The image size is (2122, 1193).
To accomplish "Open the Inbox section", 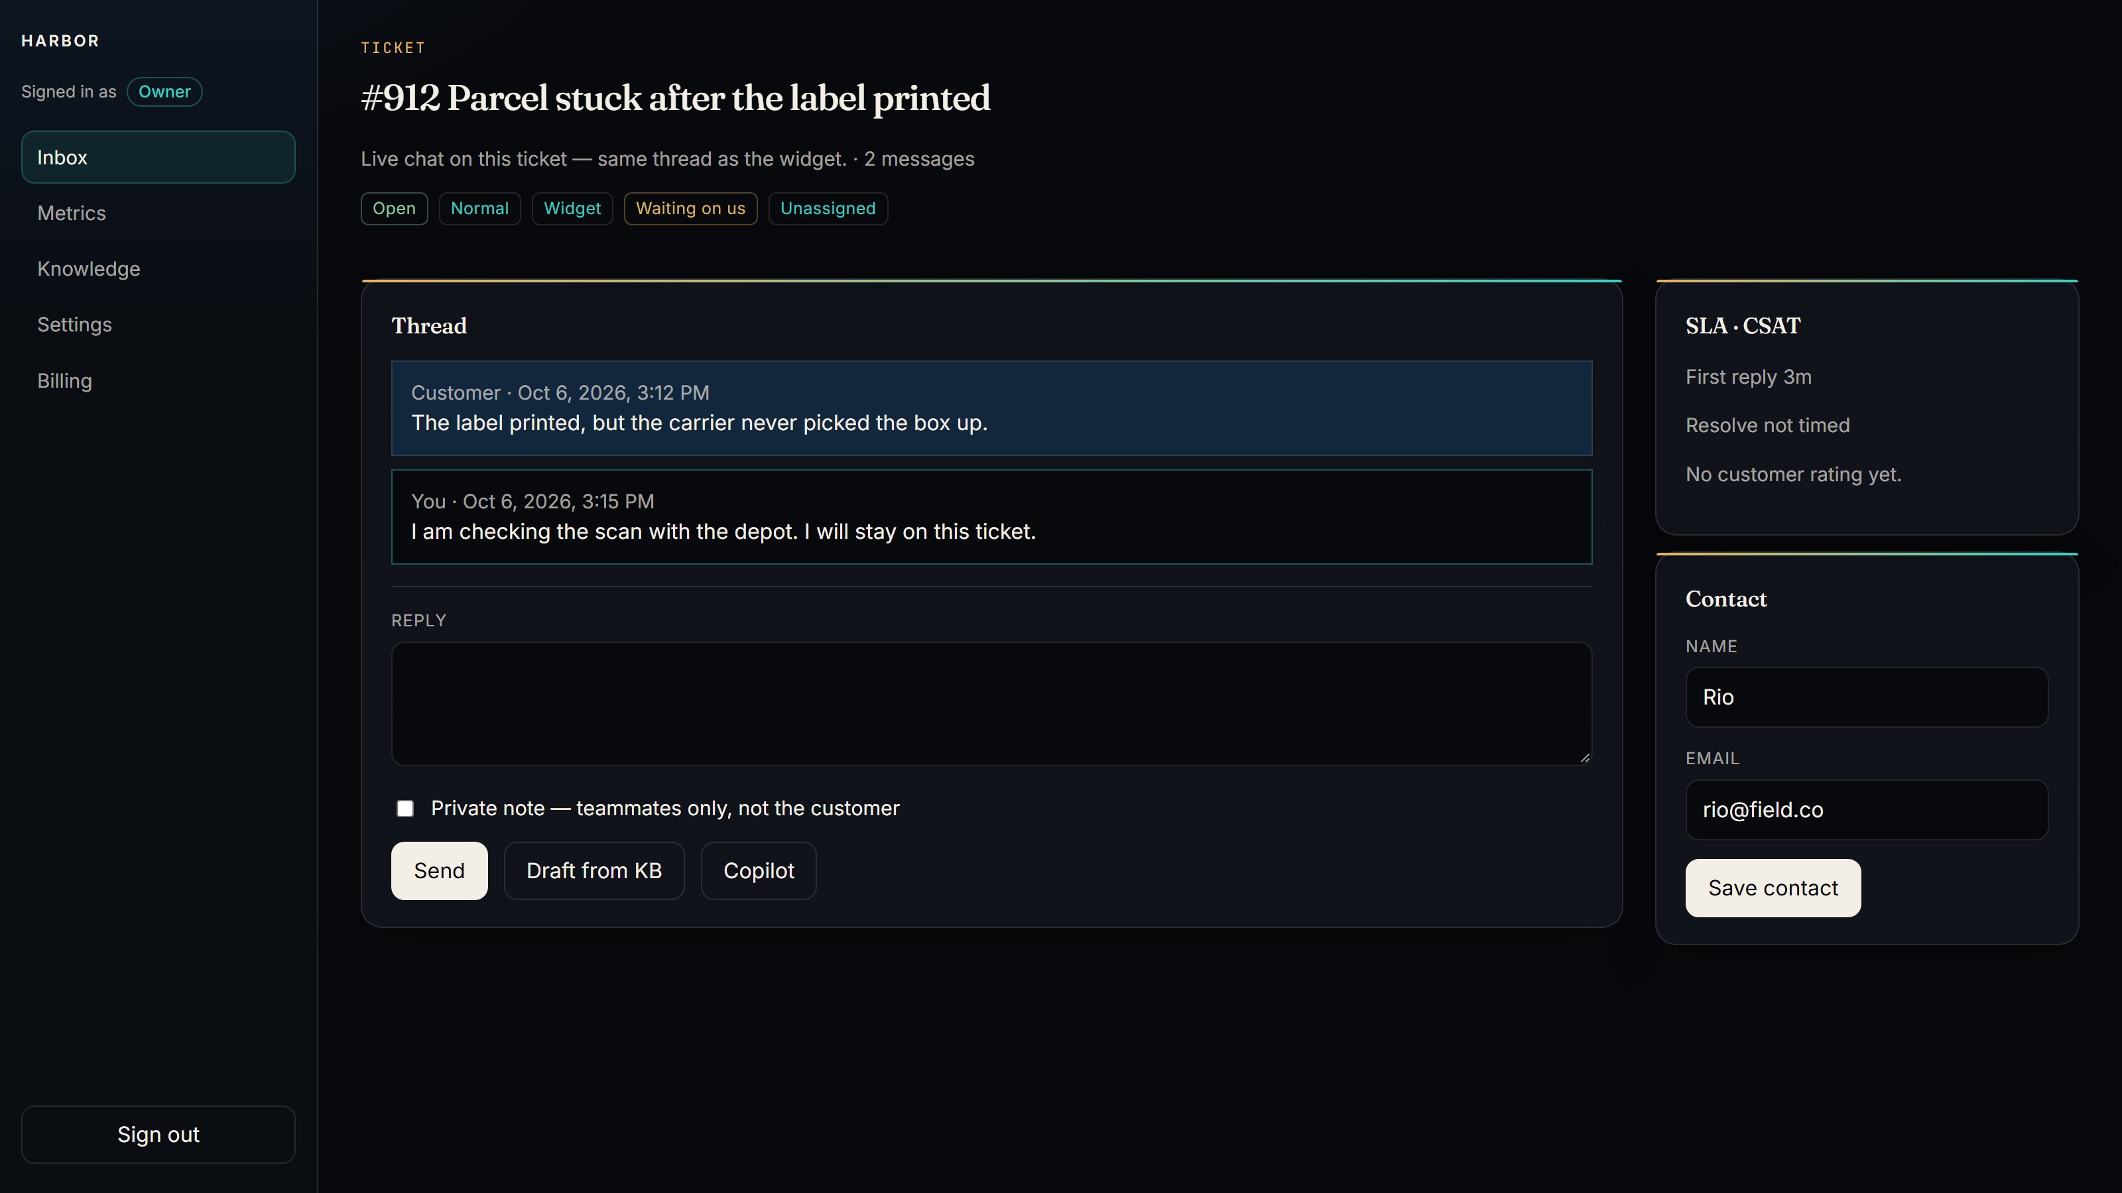I will point(158,157).
